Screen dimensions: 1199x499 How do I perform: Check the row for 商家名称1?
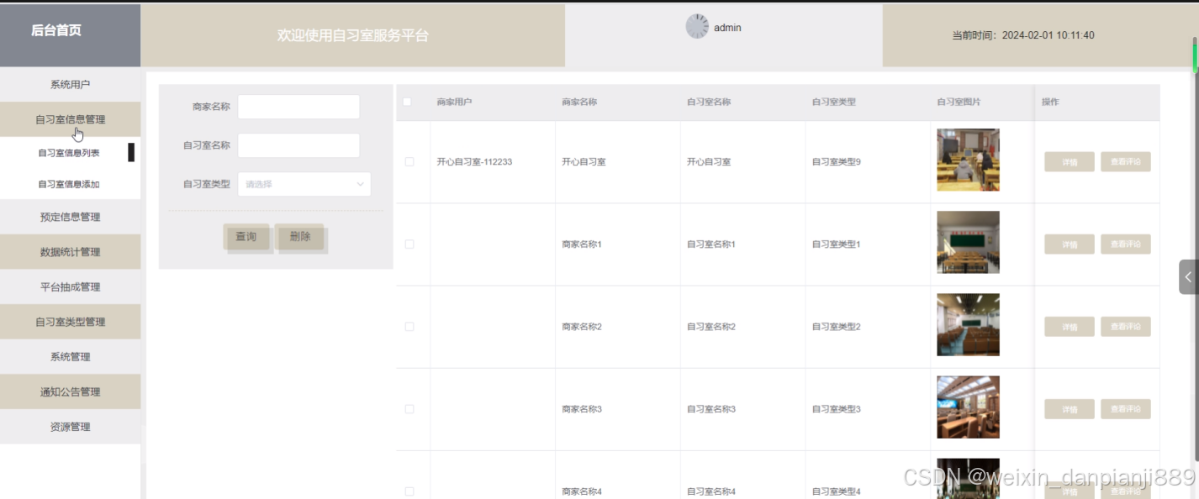tap(409, 244)
